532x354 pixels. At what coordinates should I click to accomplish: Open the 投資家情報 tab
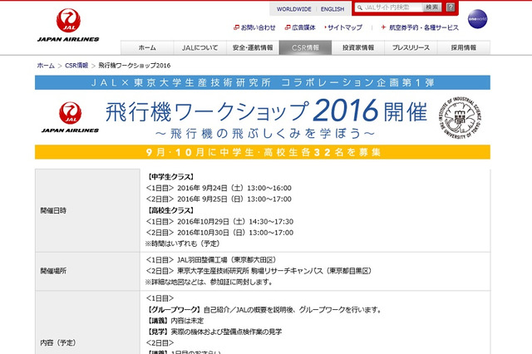[358, 47]
